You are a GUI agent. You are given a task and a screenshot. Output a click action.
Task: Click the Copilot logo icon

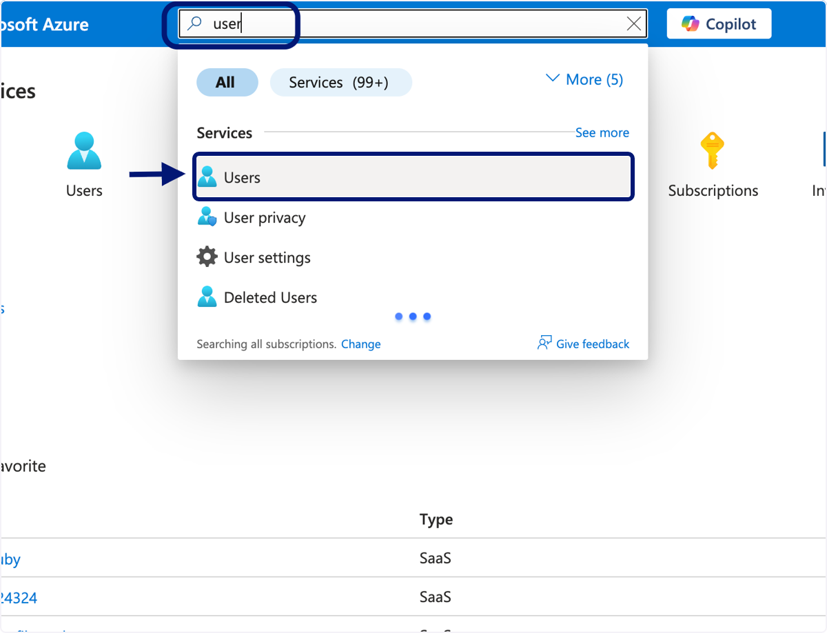tap(691, 24)
